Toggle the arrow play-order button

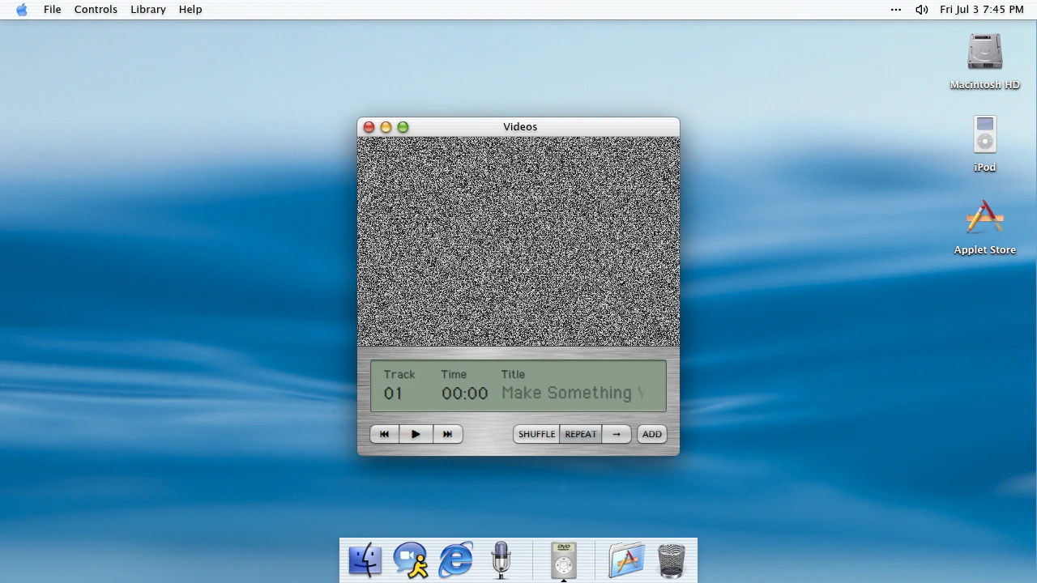617,434
